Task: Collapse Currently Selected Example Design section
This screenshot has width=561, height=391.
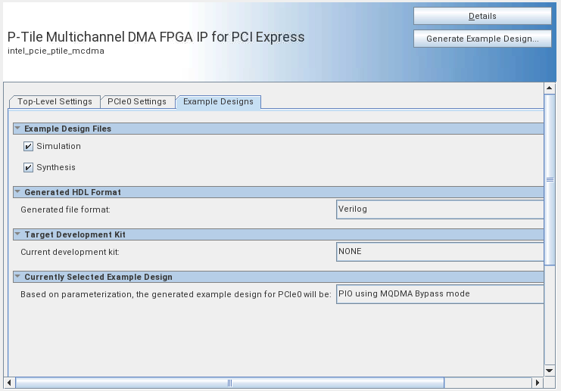Action: [x=17, y=277]
